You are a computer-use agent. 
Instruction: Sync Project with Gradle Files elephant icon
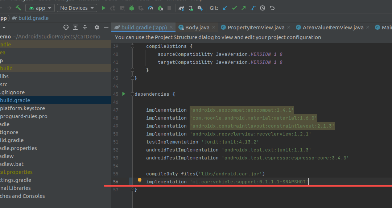(181, 8)
